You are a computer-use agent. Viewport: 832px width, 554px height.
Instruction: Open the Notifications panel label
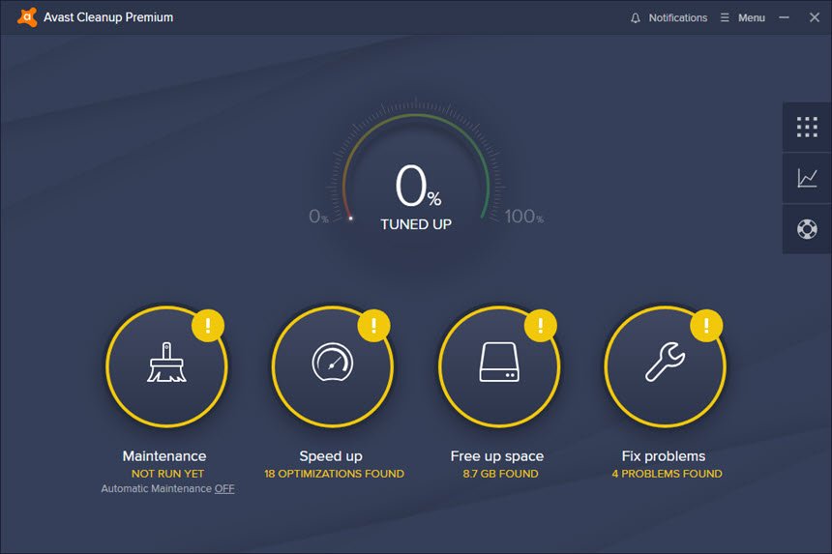tap(677, 18)
